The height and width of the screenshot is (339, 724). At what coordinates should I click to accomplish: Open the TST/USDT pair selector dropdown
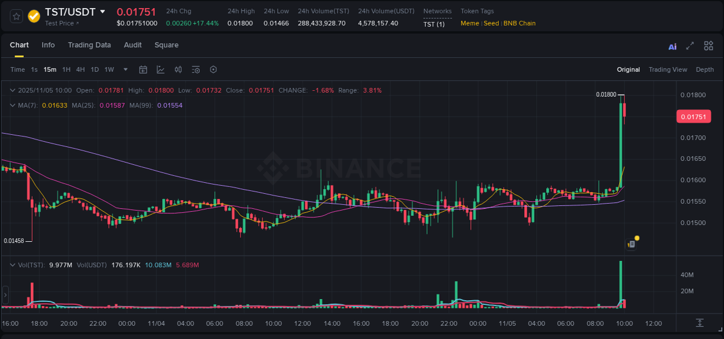point(104,12)
